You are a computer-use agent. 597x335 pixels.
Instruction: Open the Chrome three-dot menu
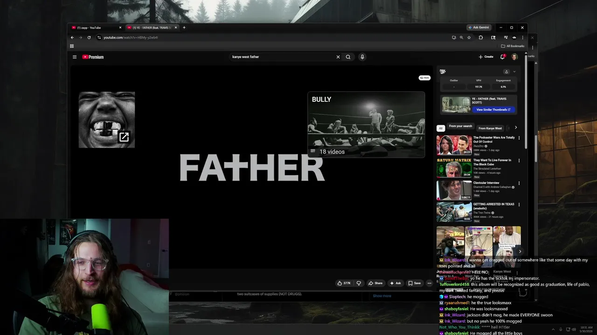522,37
